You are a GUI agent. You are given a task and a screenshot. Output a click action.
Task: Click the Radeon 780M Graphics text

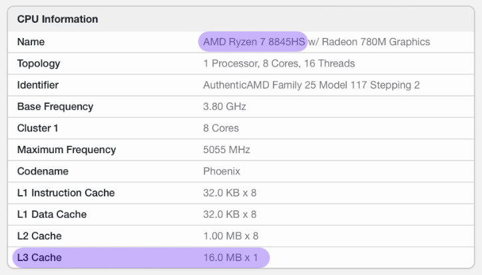click(x=369, y=42)
